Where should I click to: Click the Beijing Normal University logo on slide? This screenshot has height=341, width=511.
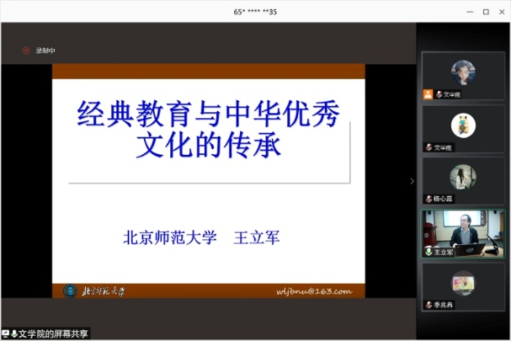70,291
